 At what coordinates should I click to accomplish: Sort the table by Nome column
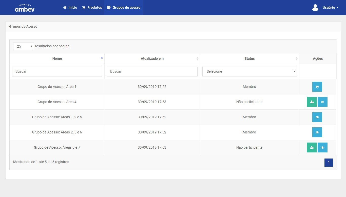[57, 58]
